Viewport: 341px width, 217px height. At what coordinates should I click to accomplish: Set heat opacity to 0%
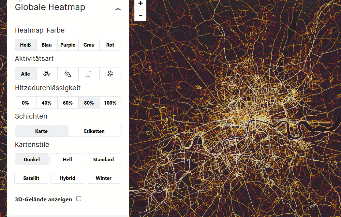pos(26,103)
